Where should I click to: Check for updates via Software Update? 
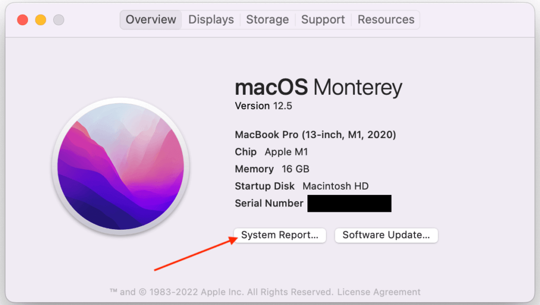(x=386, y=235)
